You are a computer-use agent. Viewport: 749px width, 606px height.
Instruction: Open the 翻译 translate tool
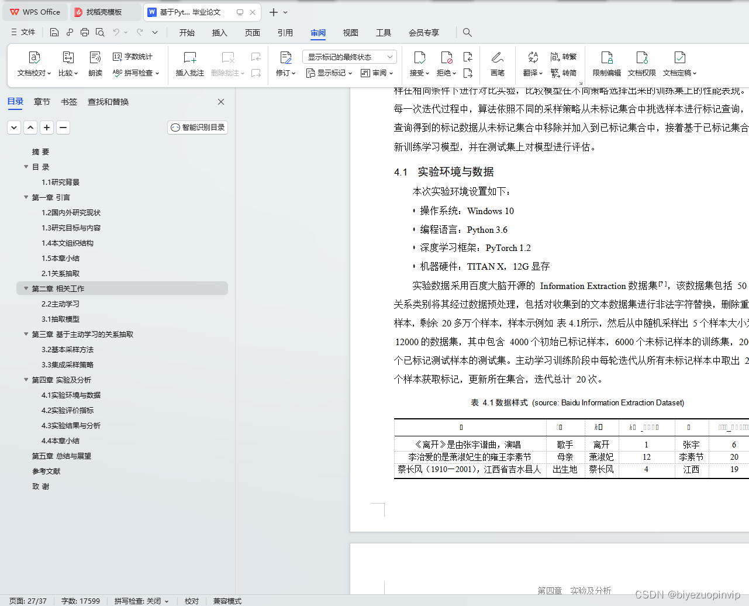coord(531,63)
